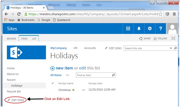180x107 pixels.
Task: Bookmark this page with the star icon
Action: click(x=160, y=14)
